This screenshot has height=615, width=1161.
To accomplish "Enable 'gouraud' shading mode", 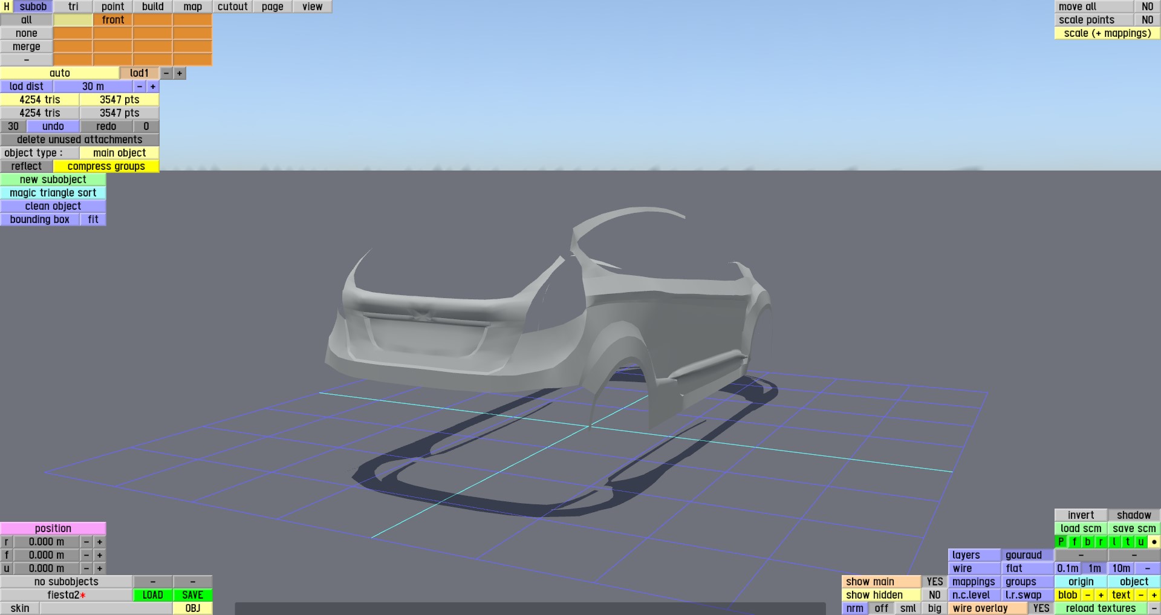I will [x=1028, y=555].
